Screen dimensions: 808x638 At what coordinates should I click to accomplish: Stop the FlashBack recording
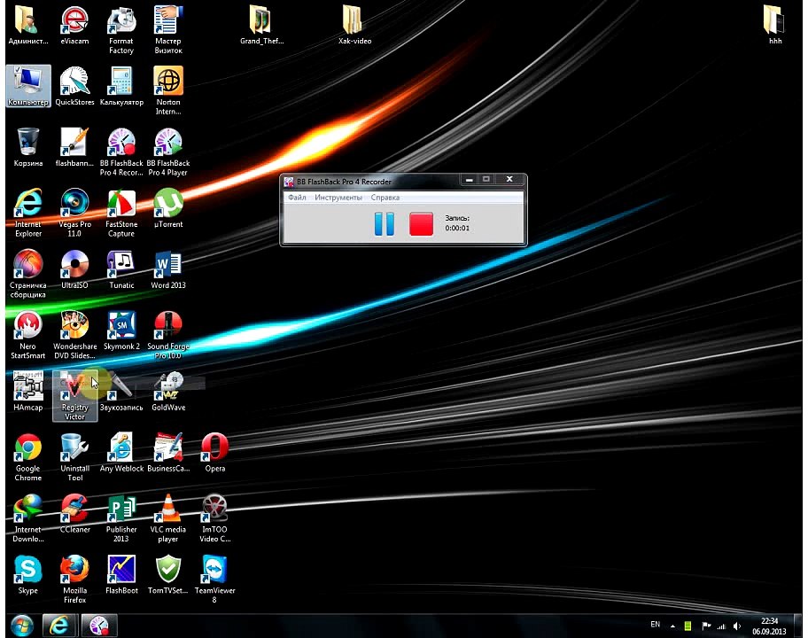tap(421, 224)
